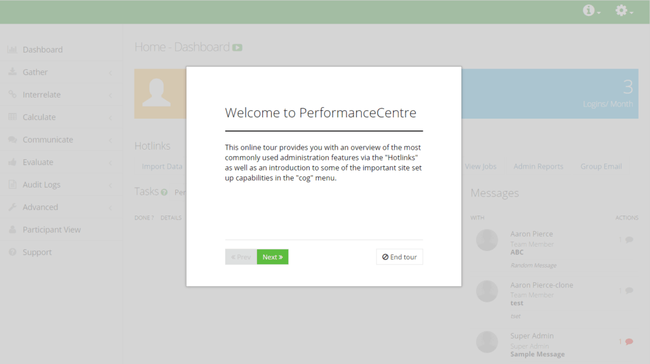Click the Aaron Pierce-clone name

coord(541,285)
